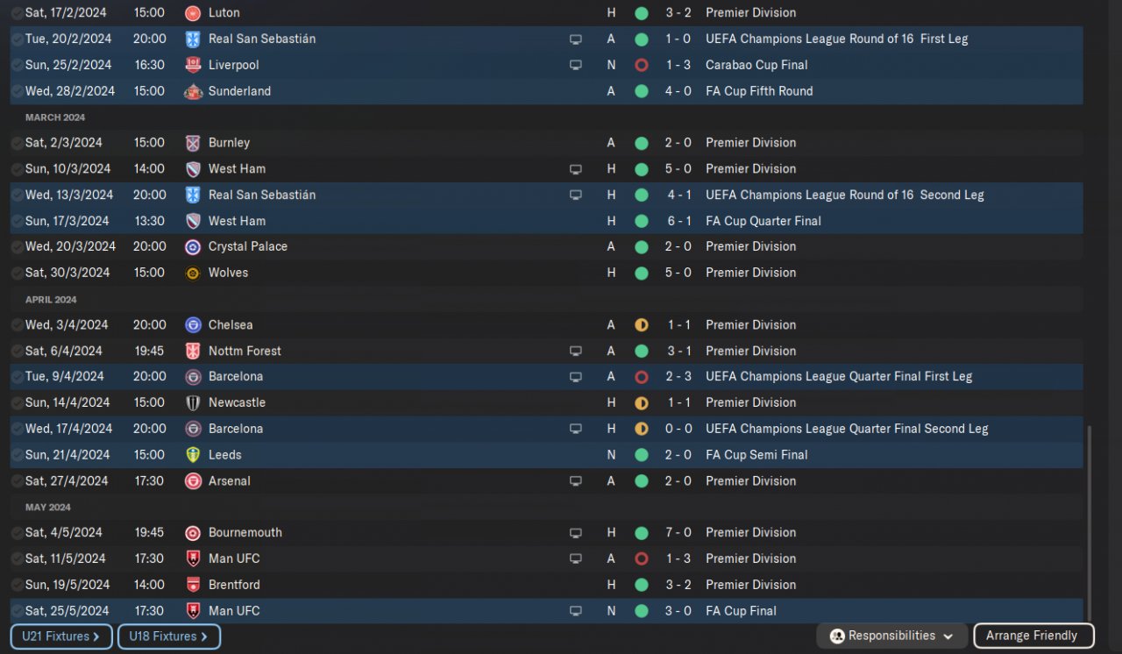Click the FA Cup Final competition link
This screenshot has height=654, width=1122.
741,611
